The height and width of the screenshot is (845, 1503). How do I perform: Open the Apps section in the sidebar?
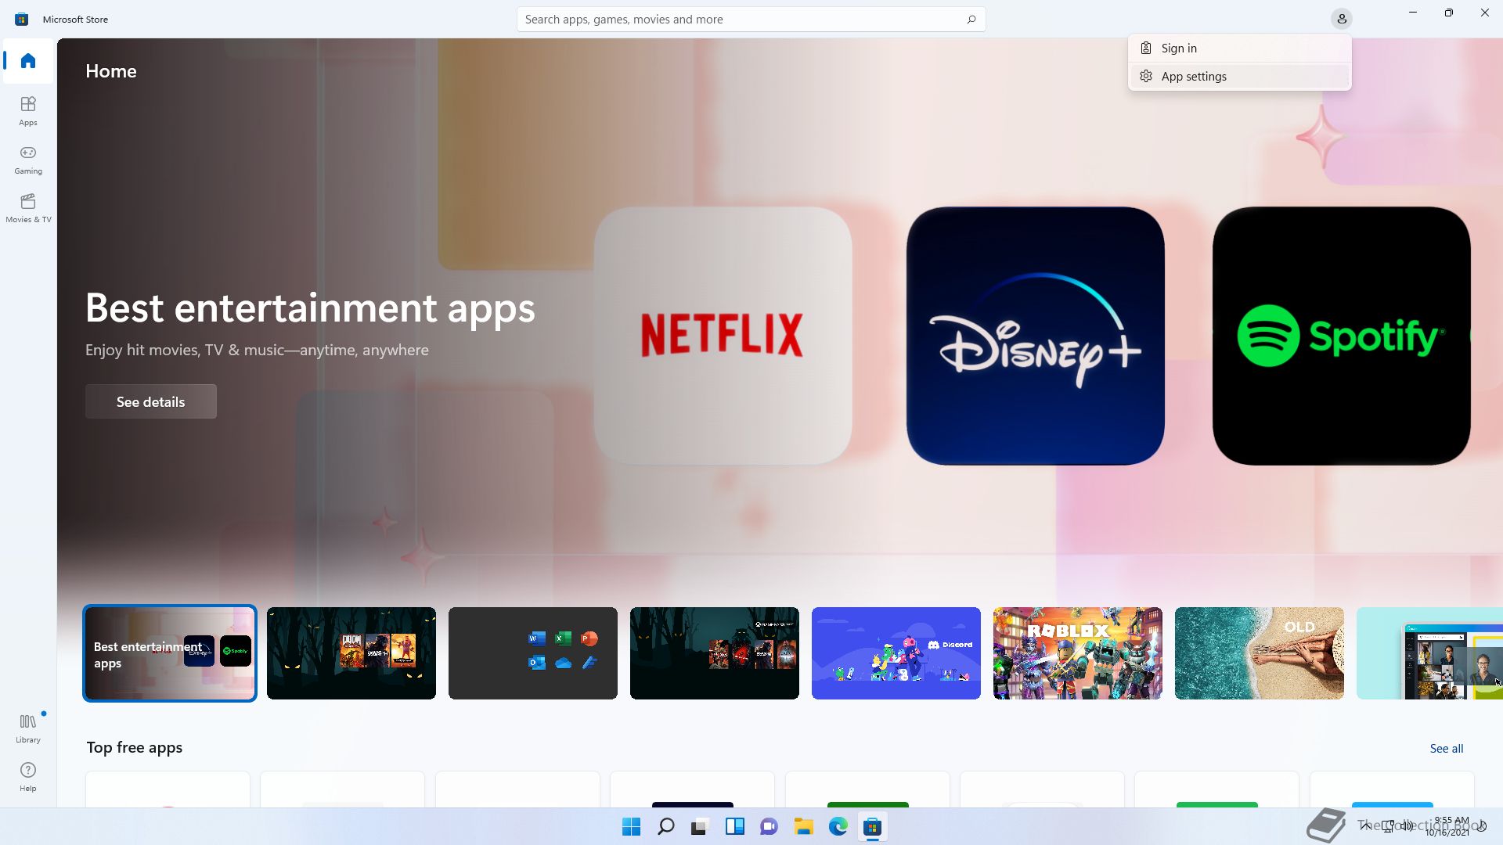pyautogui.click(x=28, y=110)
